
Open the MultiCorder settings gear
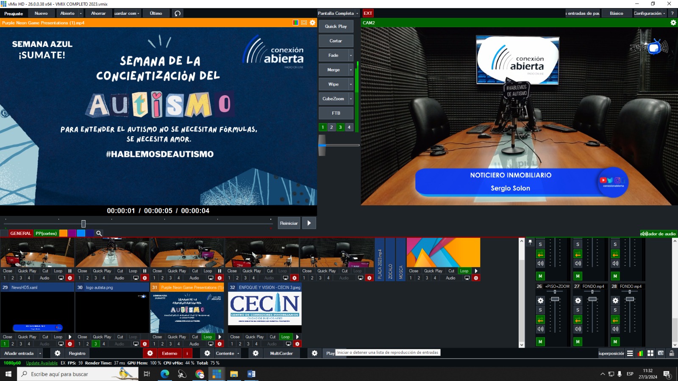pos(314,353)
